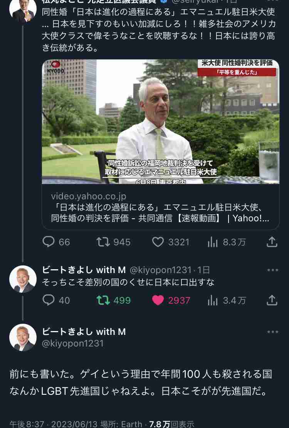Undo the retweet showing 499
Viewport: 289px width, 428px height.
[x=114, y=300]
